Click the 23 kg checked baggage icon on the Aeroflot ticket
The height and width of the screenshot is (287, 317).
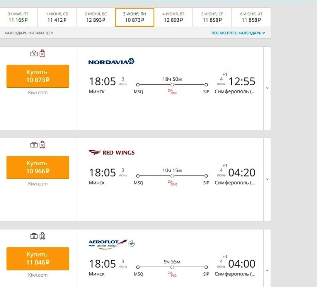point(43,236)
